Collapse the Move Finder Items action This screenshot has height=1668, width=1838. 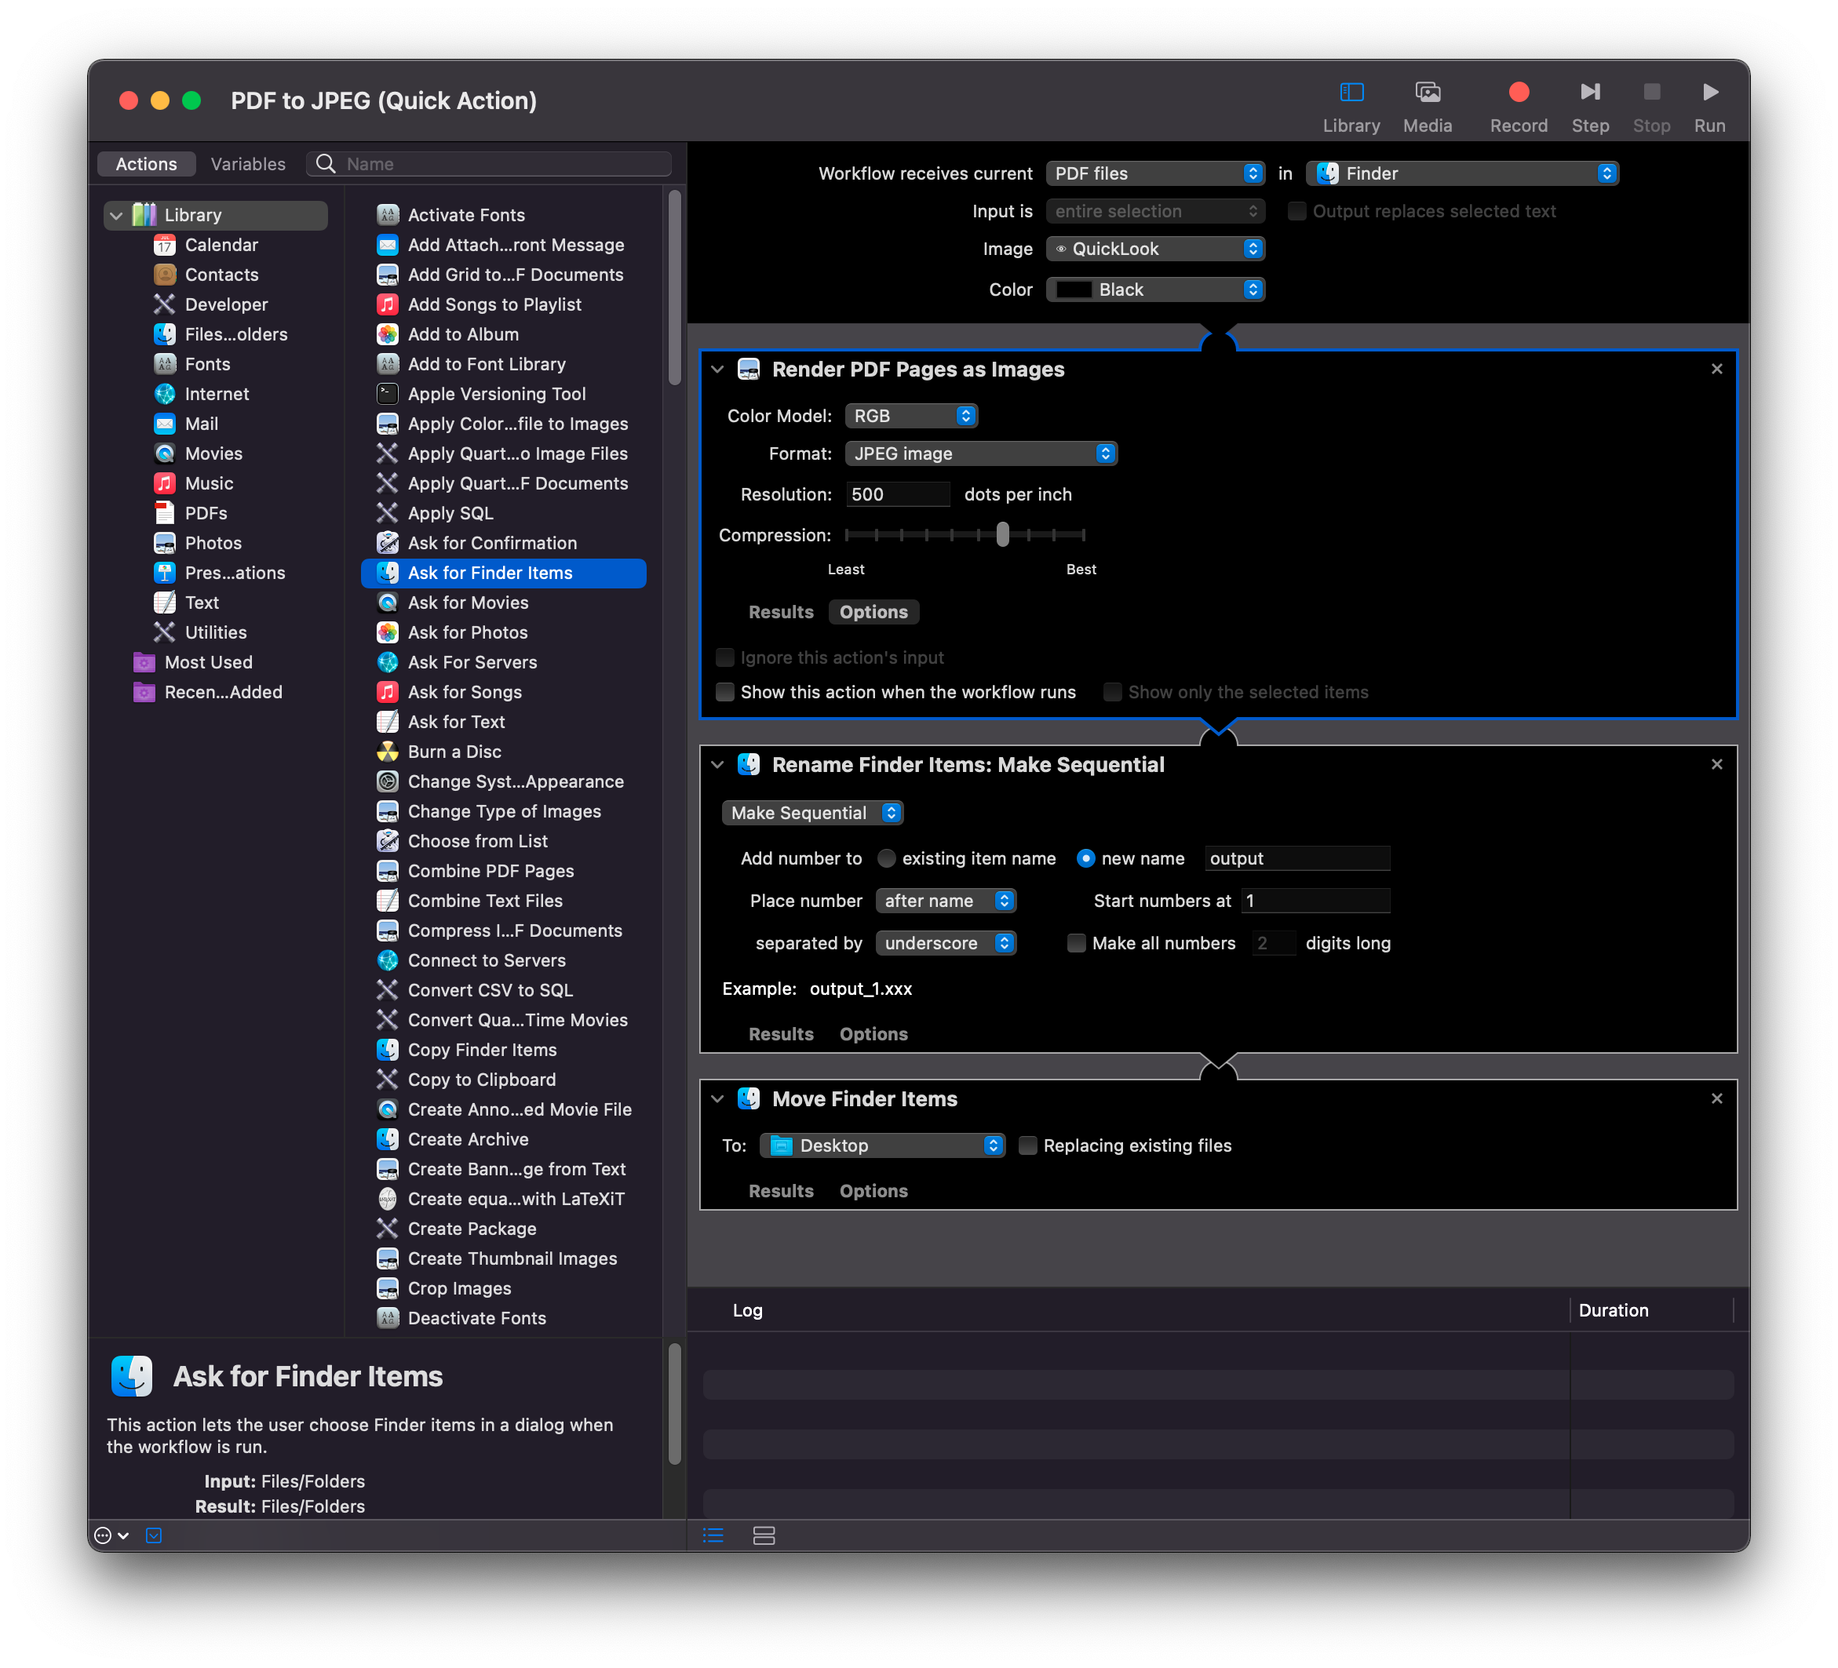[717, 1099]
